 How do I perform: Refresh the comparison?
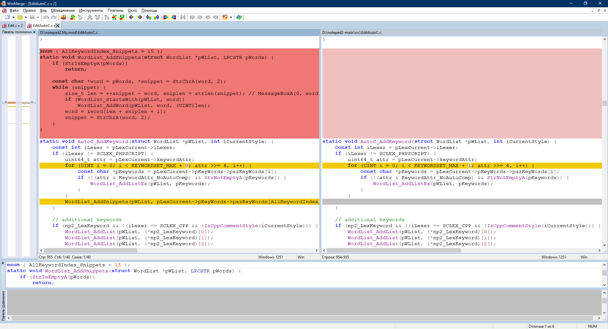pos(239,17)
